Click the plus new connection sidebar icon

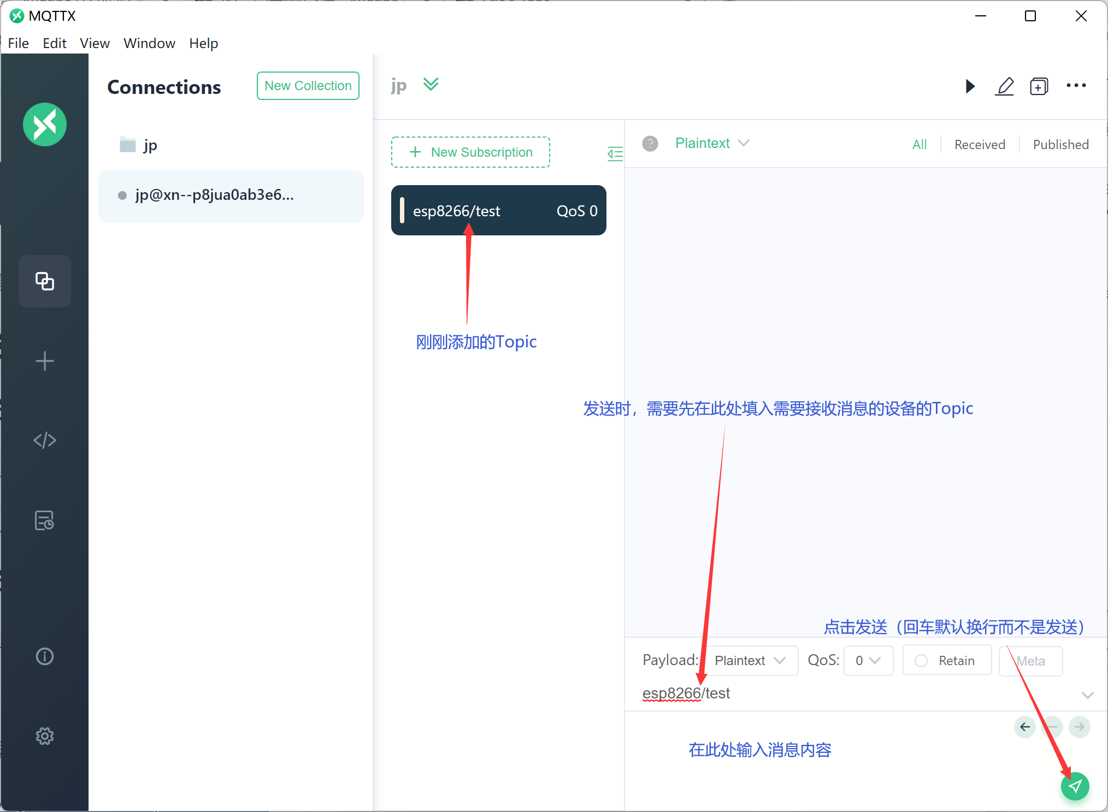44,361
